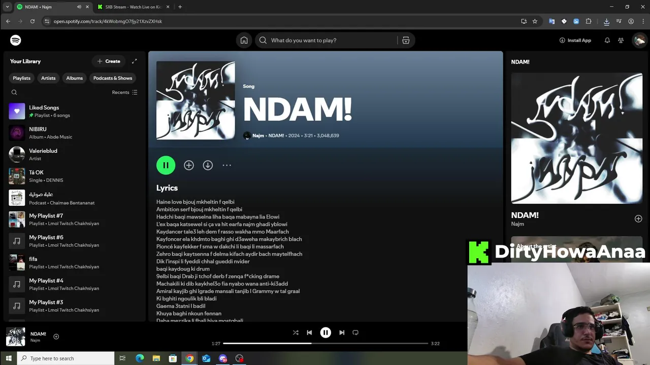The image size is (650, 365).
Task: Reload the page in Chrome
Action: coord(32,21)
